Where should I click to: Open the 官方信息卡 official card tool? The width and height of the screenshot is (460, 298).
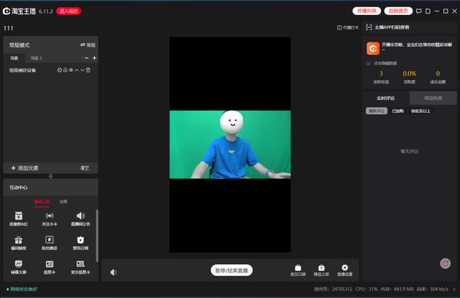[80, 267]
